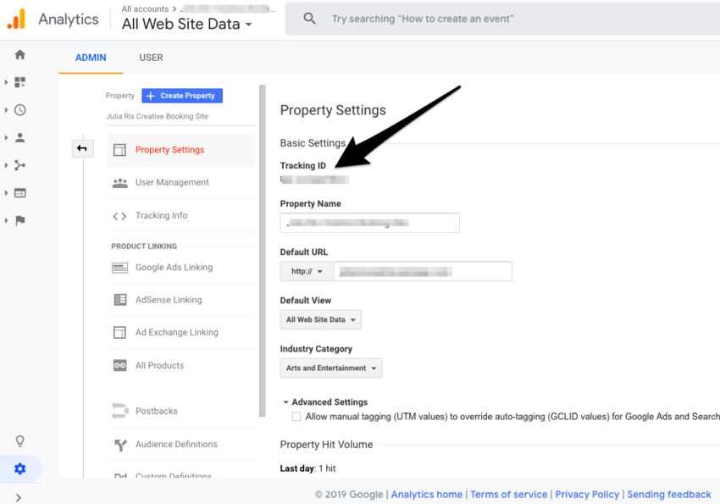Image resolution: width=720 pixels, height=504 pixels.
Task: Open Conversions flag icon in sidebar
Action: 20,220
